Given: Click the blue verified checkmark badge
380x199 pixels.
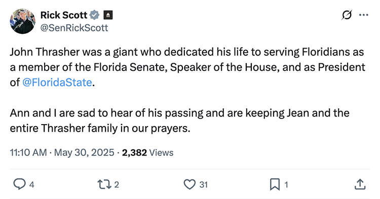Looking at the screenshot, I should [95, 15].
